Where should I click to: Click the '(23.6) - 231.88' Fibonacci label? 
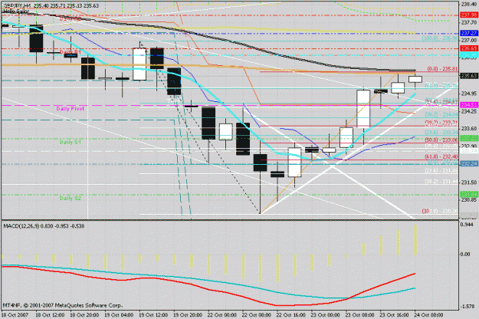[x=441, y=171]
